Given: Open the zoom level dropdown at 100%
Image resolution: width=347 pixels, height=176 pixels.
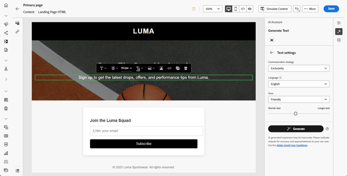Looking at the screenshot, I should coord(213,9).
